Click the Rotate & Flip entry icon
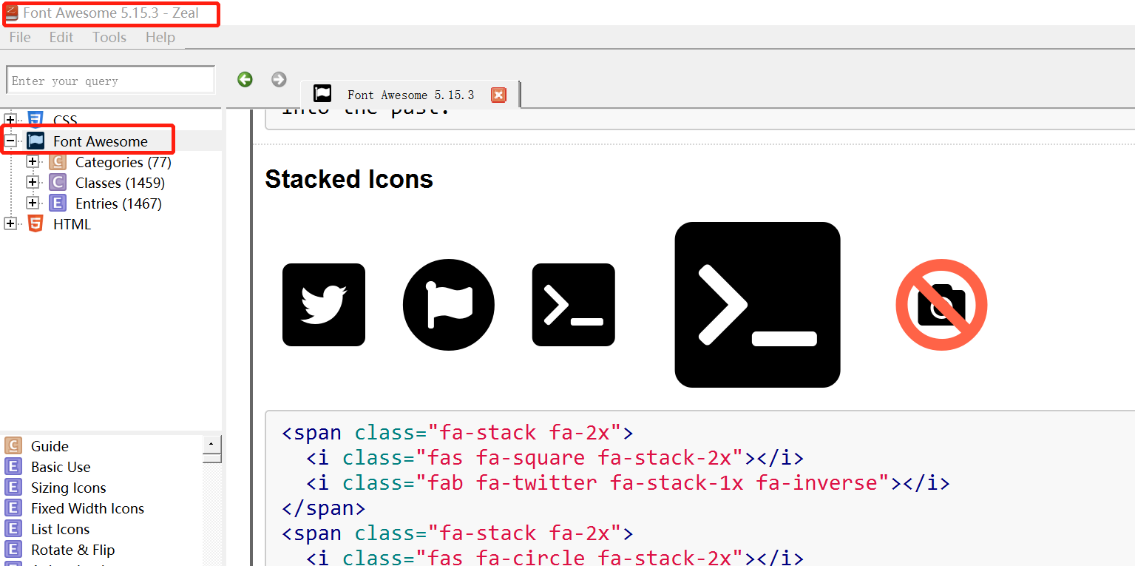Image resolution: width=1135 pixels, height=566 pixels. pyautogui.click(x=13, y=549)
